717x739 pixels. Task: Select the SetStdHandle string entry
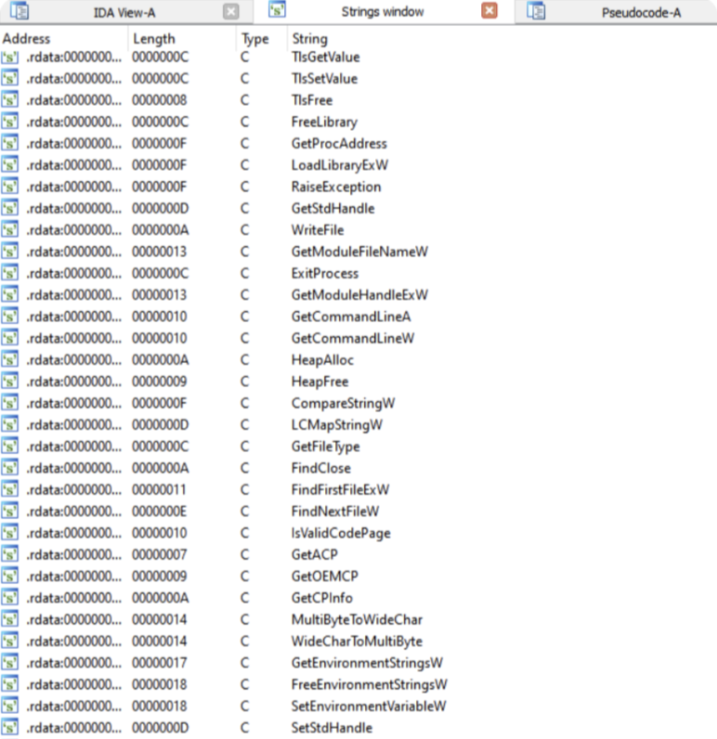(x=332, y=728)
